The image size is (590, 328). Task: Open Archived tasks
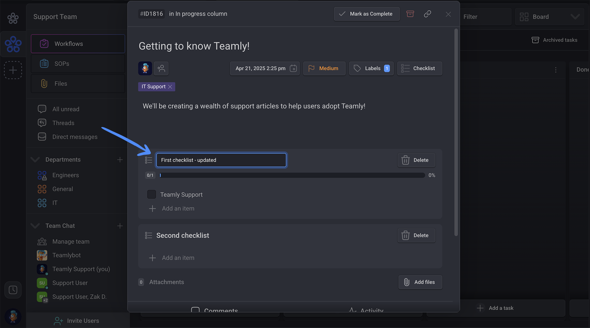pyautogui.click(x=554, y=40)
